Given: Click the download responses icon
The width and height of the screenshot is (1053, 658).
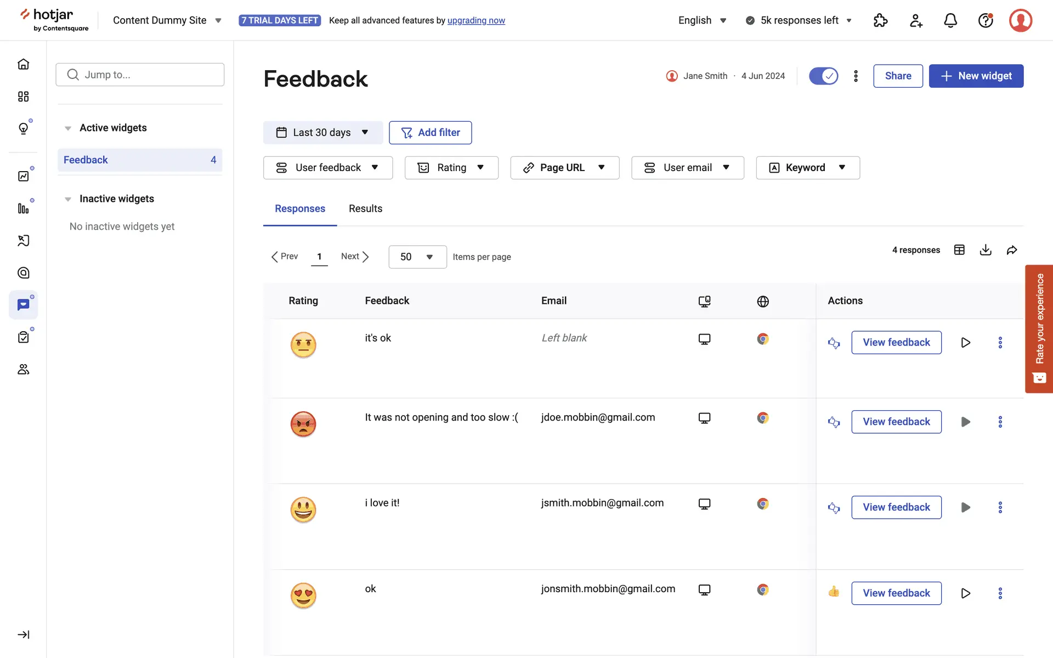Looking at the screenshot, I should point(986,250).
